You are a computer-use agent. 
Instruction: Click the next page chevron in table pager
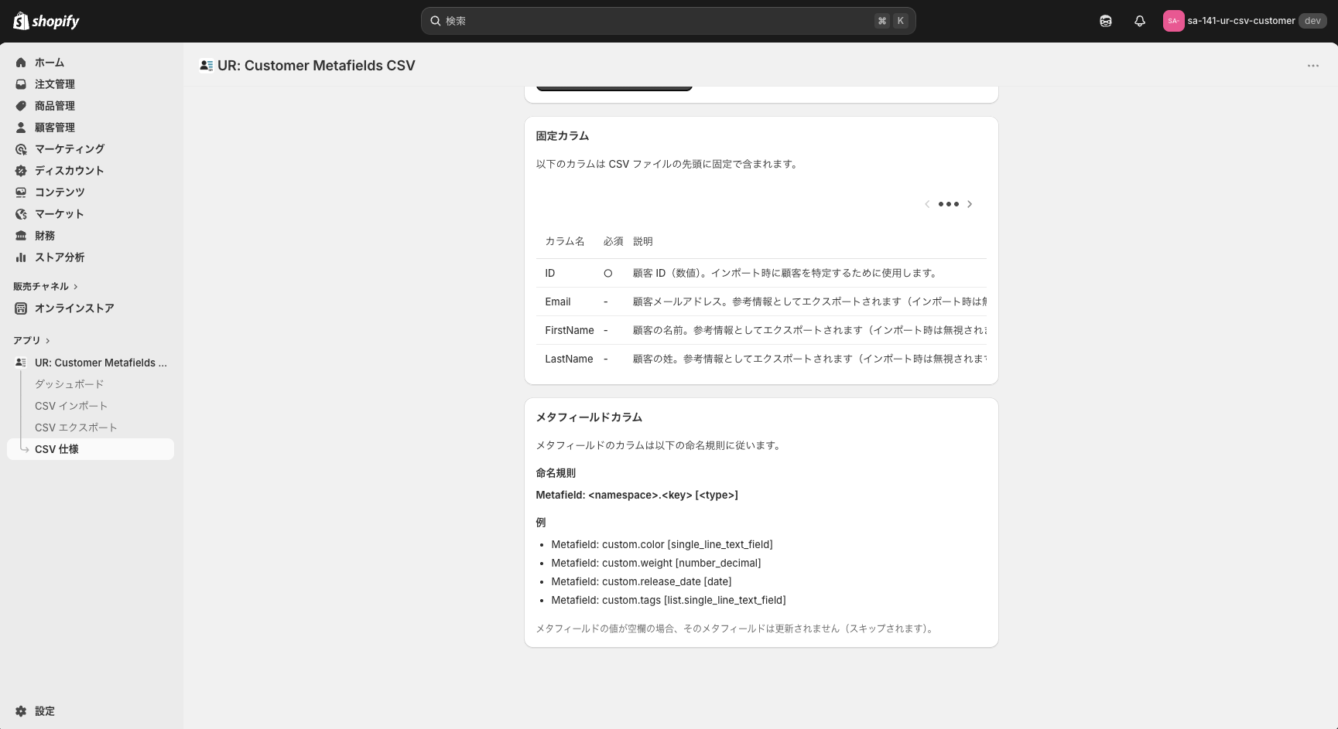pos(970,204)
